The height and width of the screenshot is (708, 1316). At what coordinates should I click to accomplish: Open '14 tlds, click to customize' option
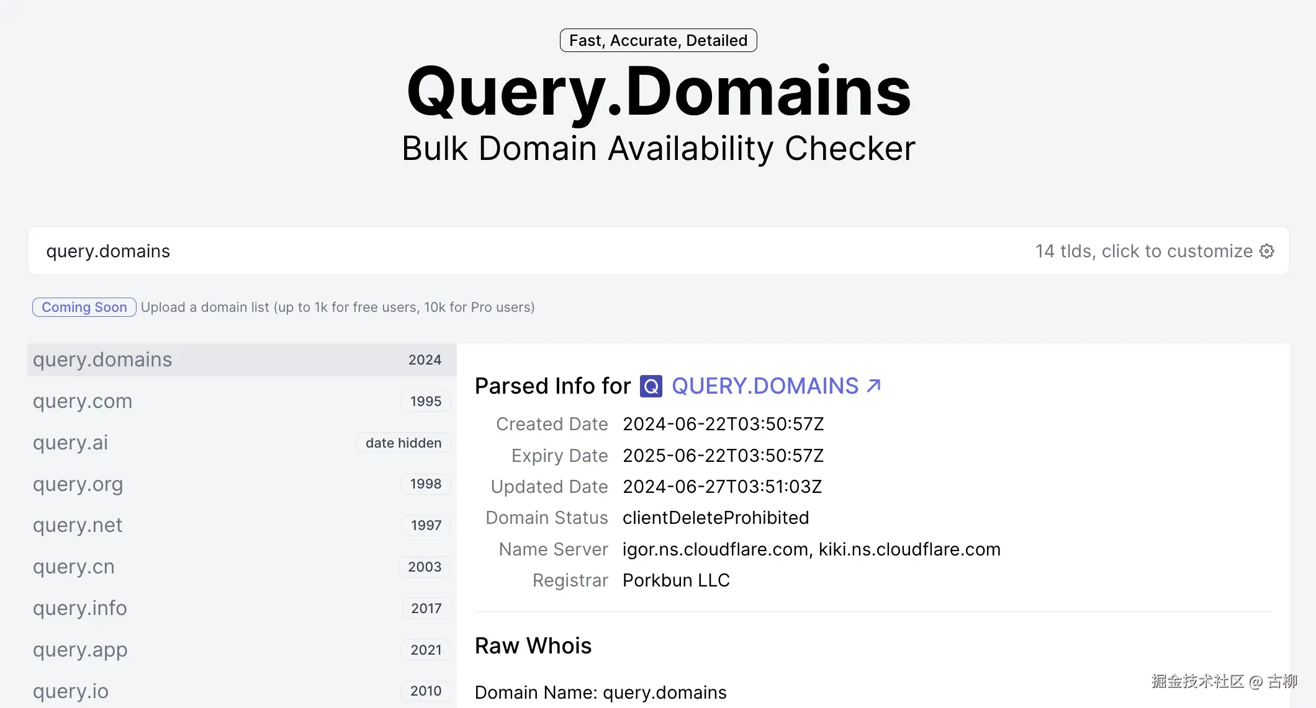pos(1143,251)
